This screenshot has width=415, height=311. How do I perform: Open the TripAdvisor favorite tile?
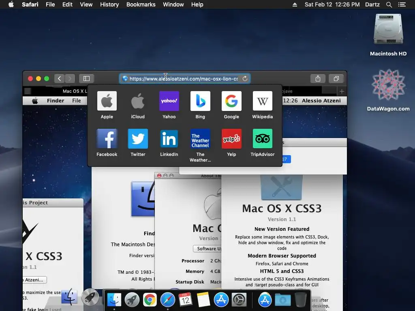pyautogui.click(x=262, y=143)
